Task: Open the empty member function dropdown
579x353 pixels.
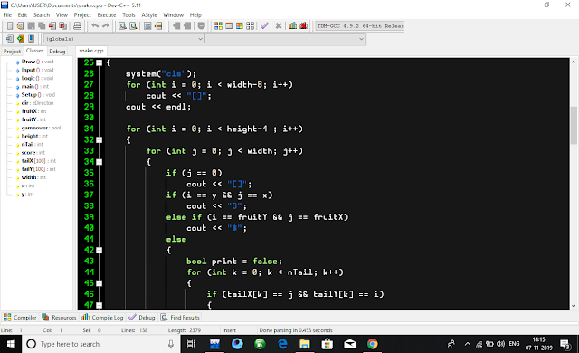Action: (285, 39)
